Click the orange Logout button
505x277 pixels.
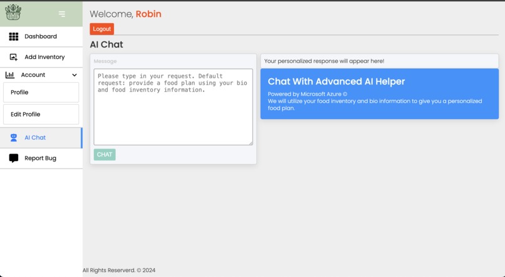pos(102,29)
